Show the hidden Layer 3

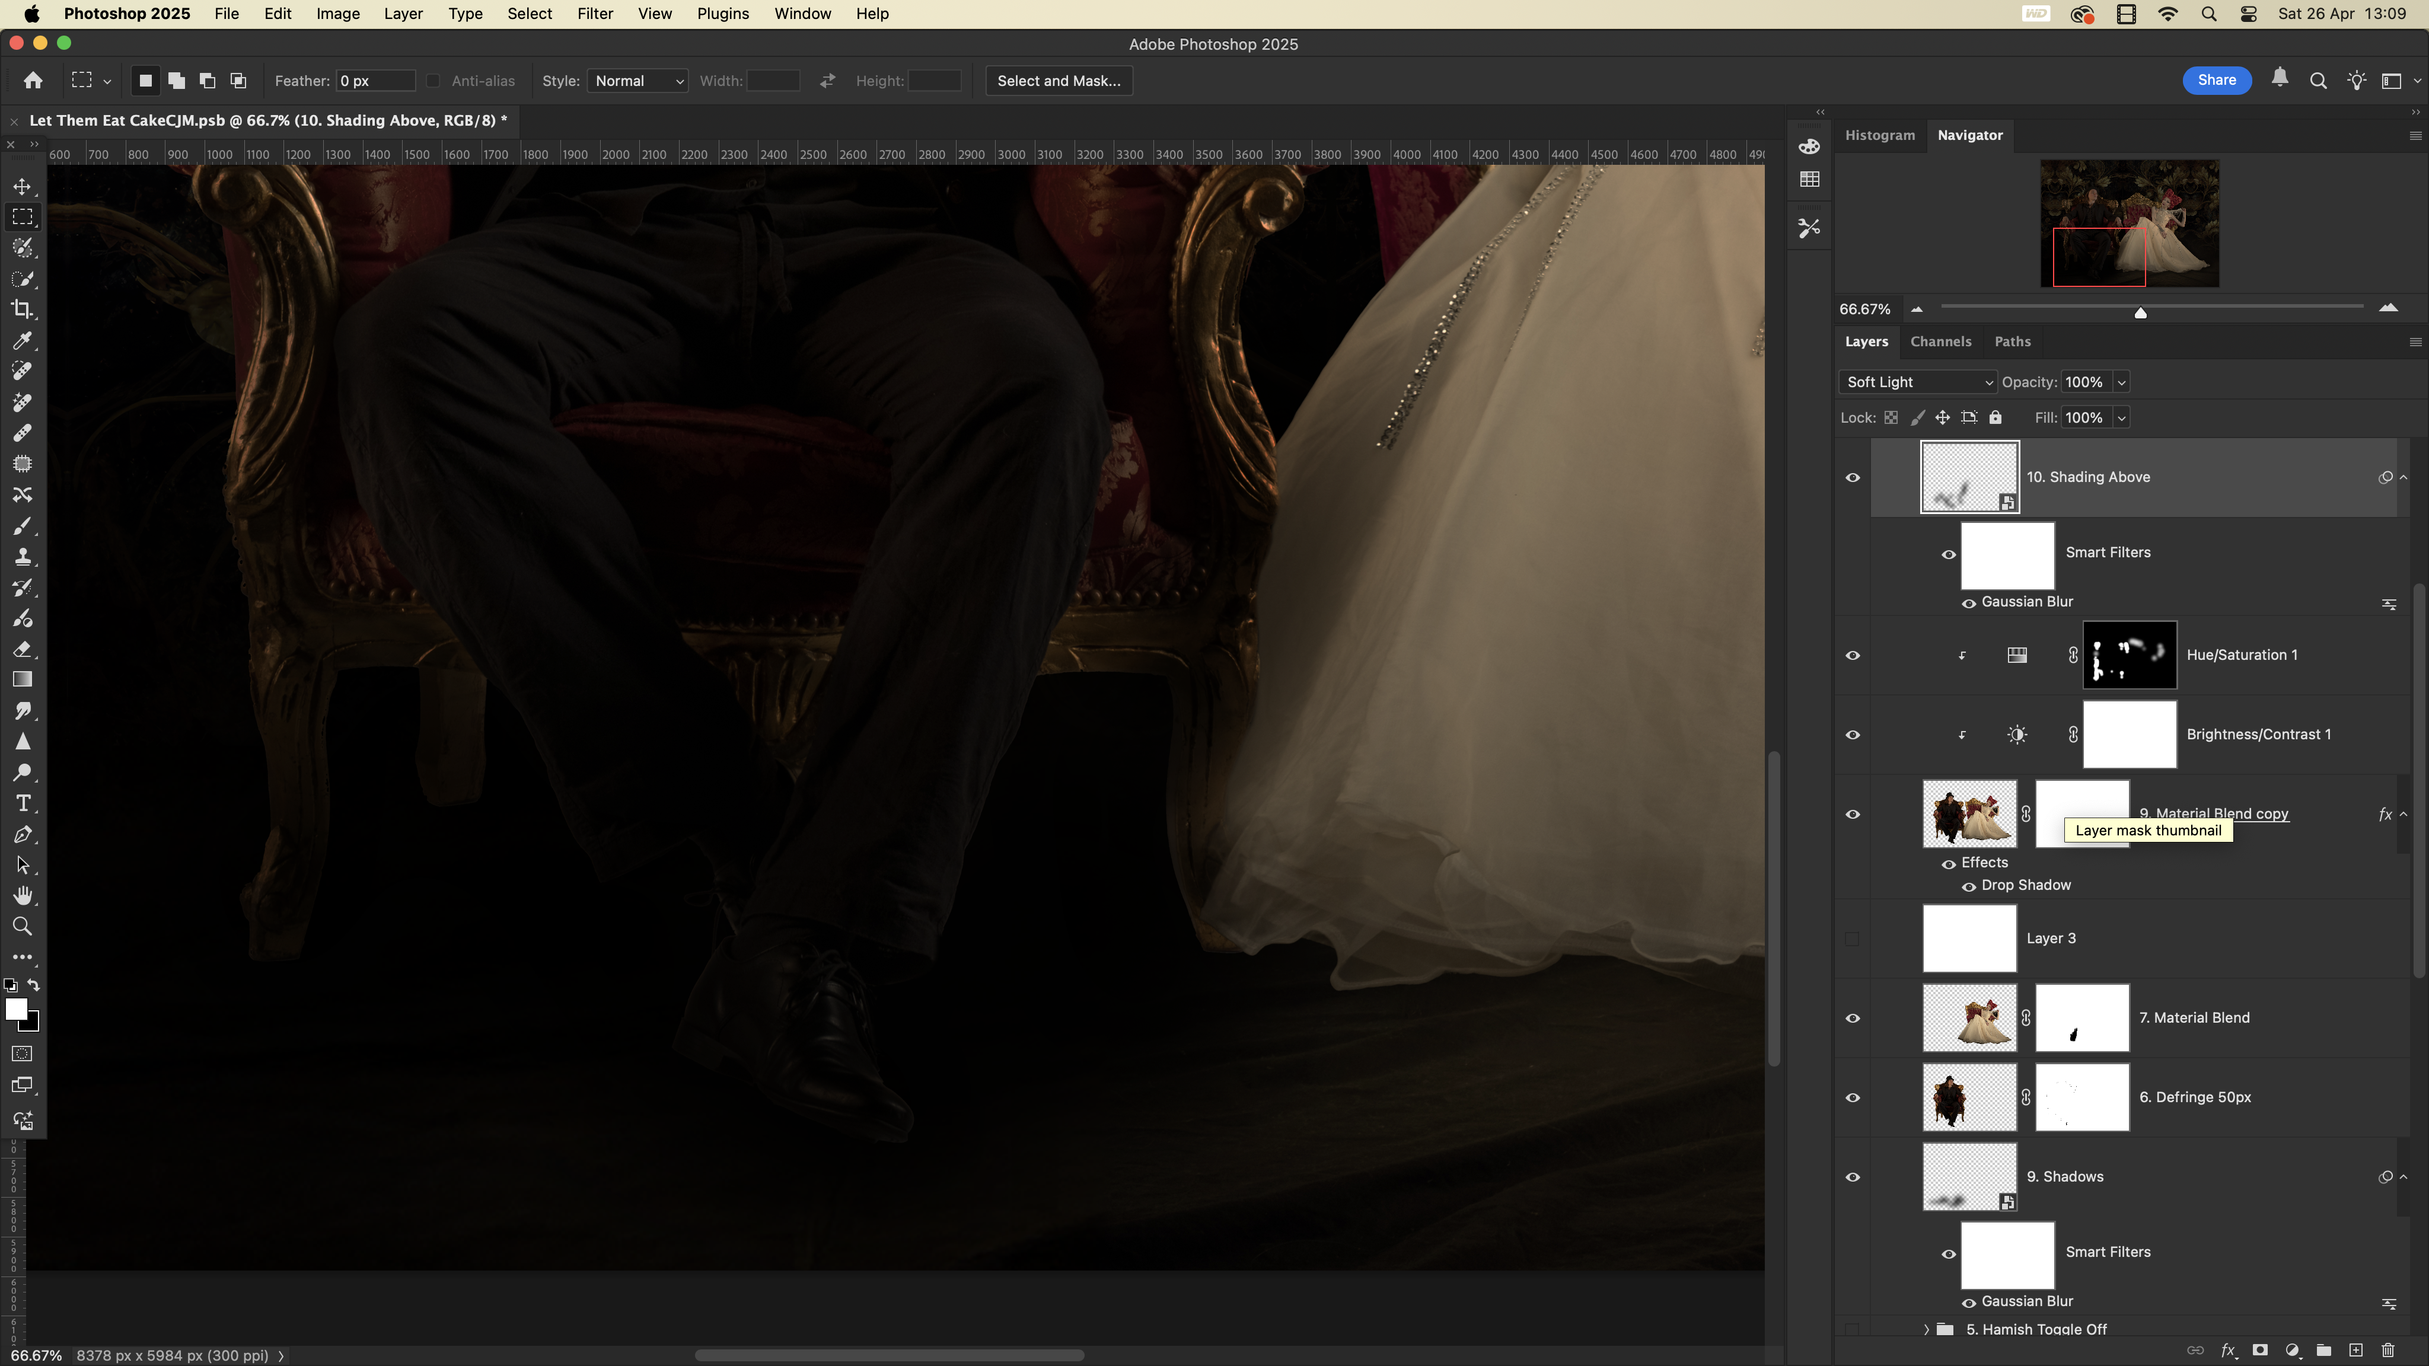click(x=1852, y=939)
